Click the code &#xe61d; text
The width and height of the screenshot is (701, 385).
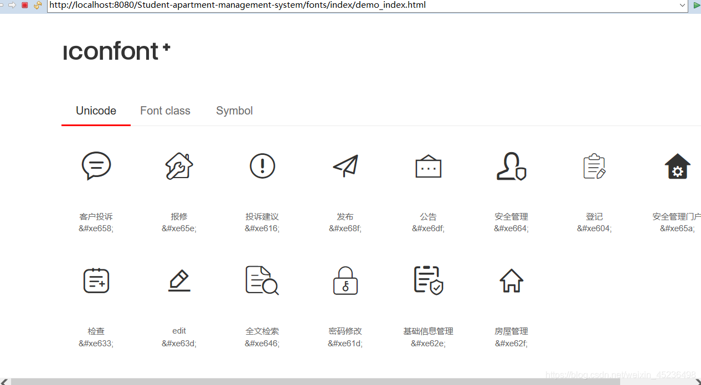(346, 344)
